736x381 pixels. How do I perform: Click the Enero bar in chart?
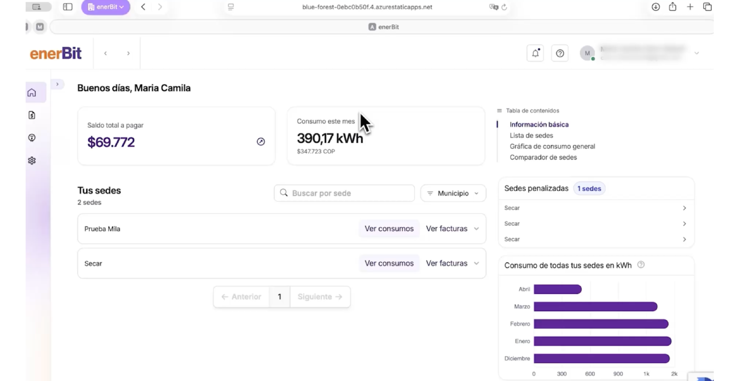tap(602, 341)
